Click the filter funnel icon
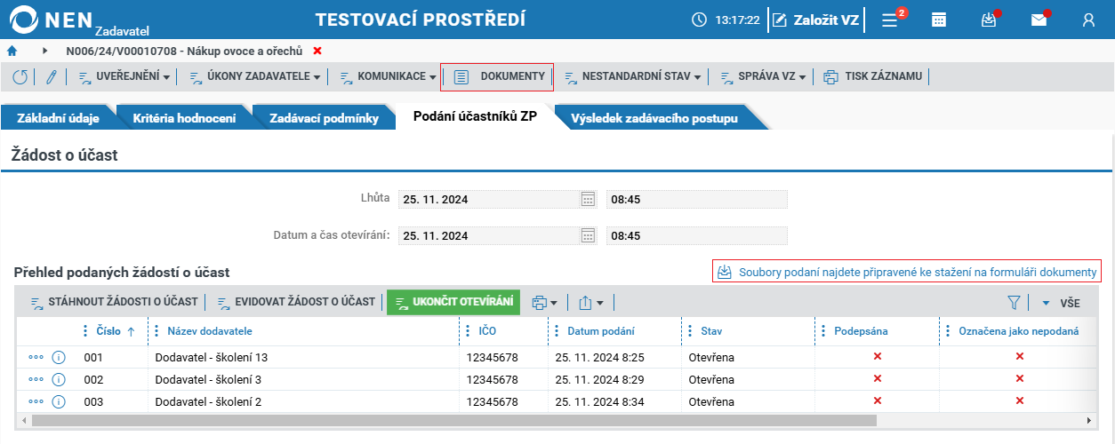The width and height of the screenshot is (1115, 444). [1014, 303]
